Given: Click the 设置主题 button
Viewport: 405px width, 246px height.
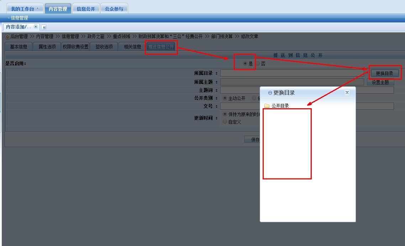Looking at the screenshot, I should 380,82.
